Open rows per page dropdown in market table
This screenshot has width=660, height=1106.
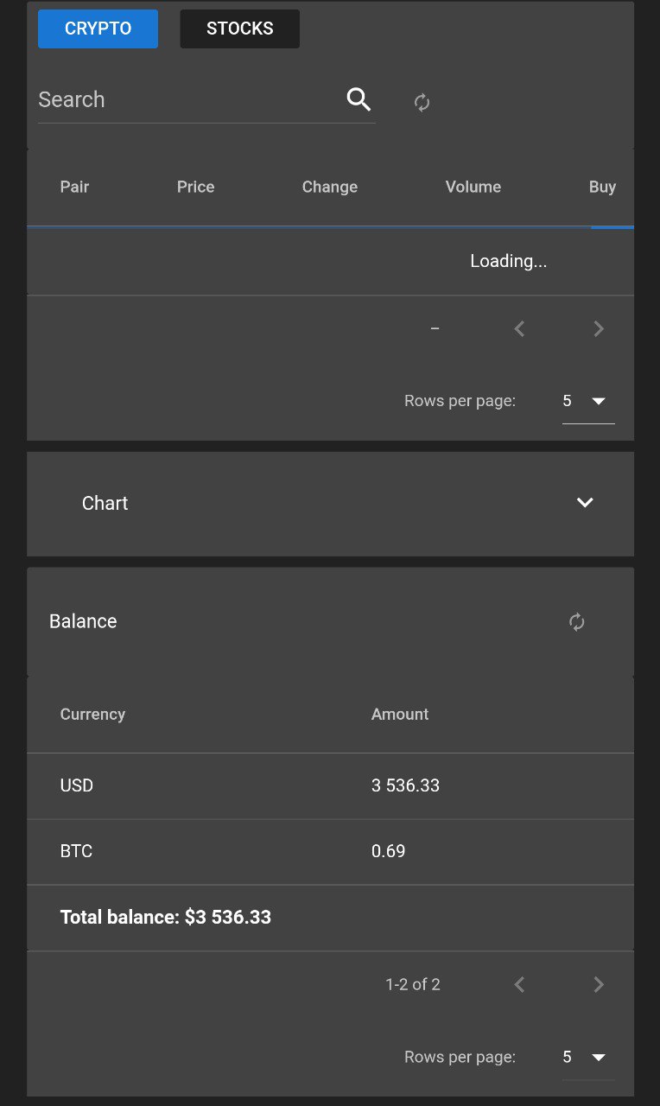(588, 401)
